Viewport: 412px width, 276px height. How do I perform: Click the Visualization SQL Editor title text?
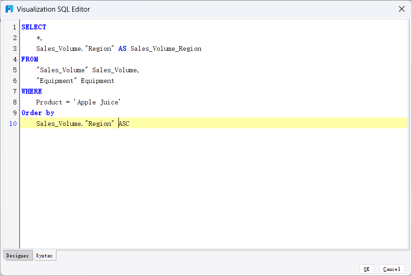coord(53,9)
